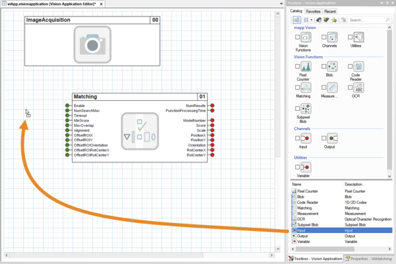Click the editor horizontal scrollbar right arrow
Screen dimensions: 396x264
271,255
